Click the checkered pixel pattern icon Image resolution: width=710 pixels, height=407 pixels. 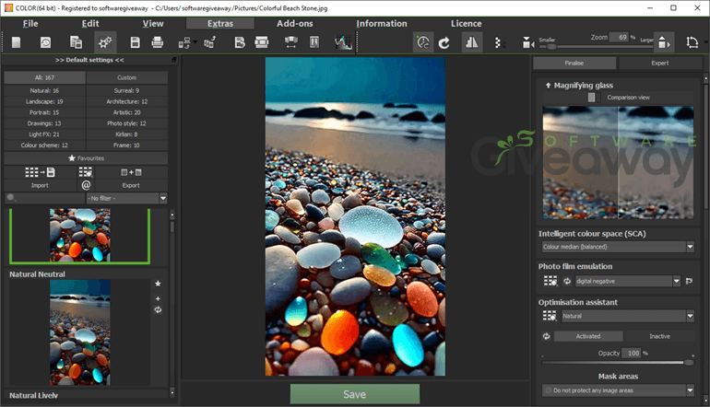[x=499, y=42]
